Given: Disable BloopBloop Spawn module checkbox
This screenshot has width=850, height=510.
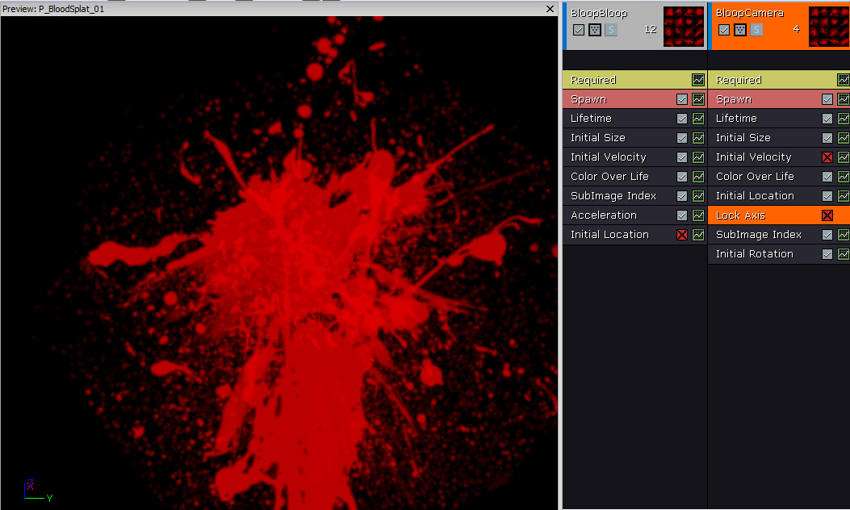Looking at the screenshot, I should coord(682,99).
